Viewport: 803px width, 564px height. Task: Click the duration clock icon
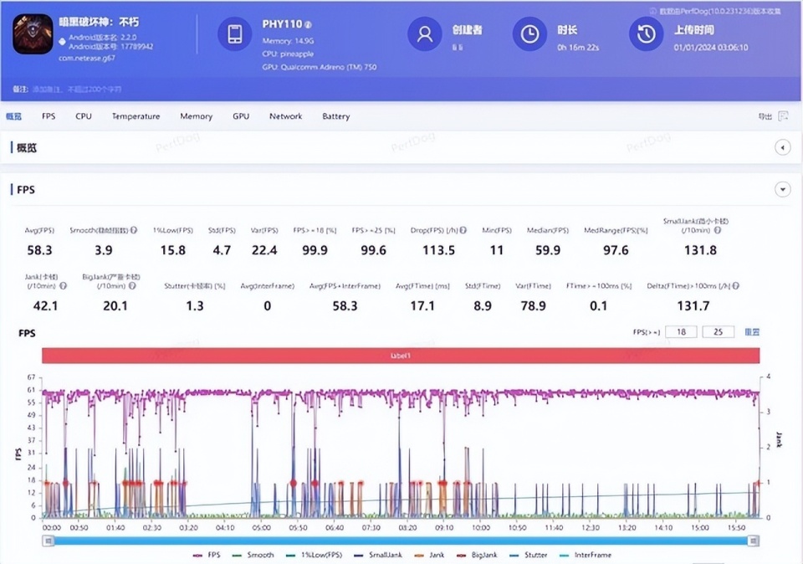tap(529, 34)
